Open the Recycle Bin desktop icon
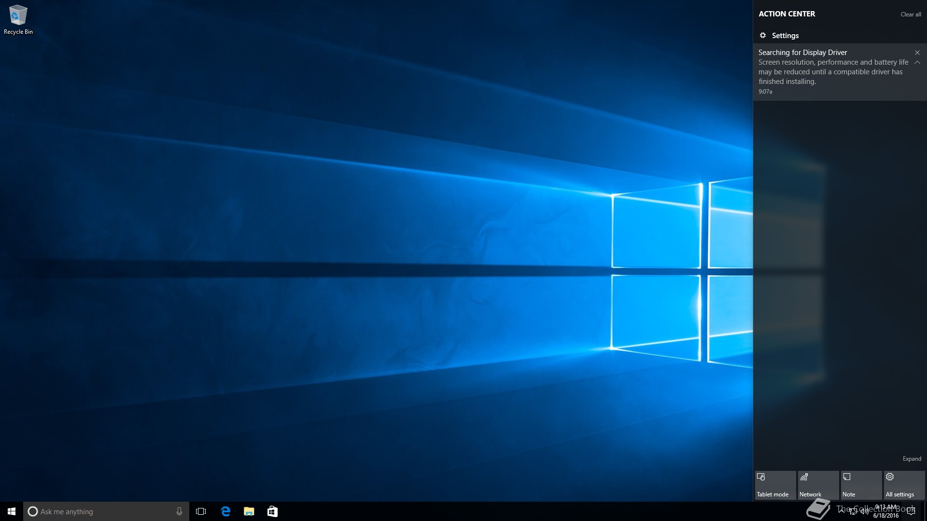 pyautogui.click(x=18, y=20)
